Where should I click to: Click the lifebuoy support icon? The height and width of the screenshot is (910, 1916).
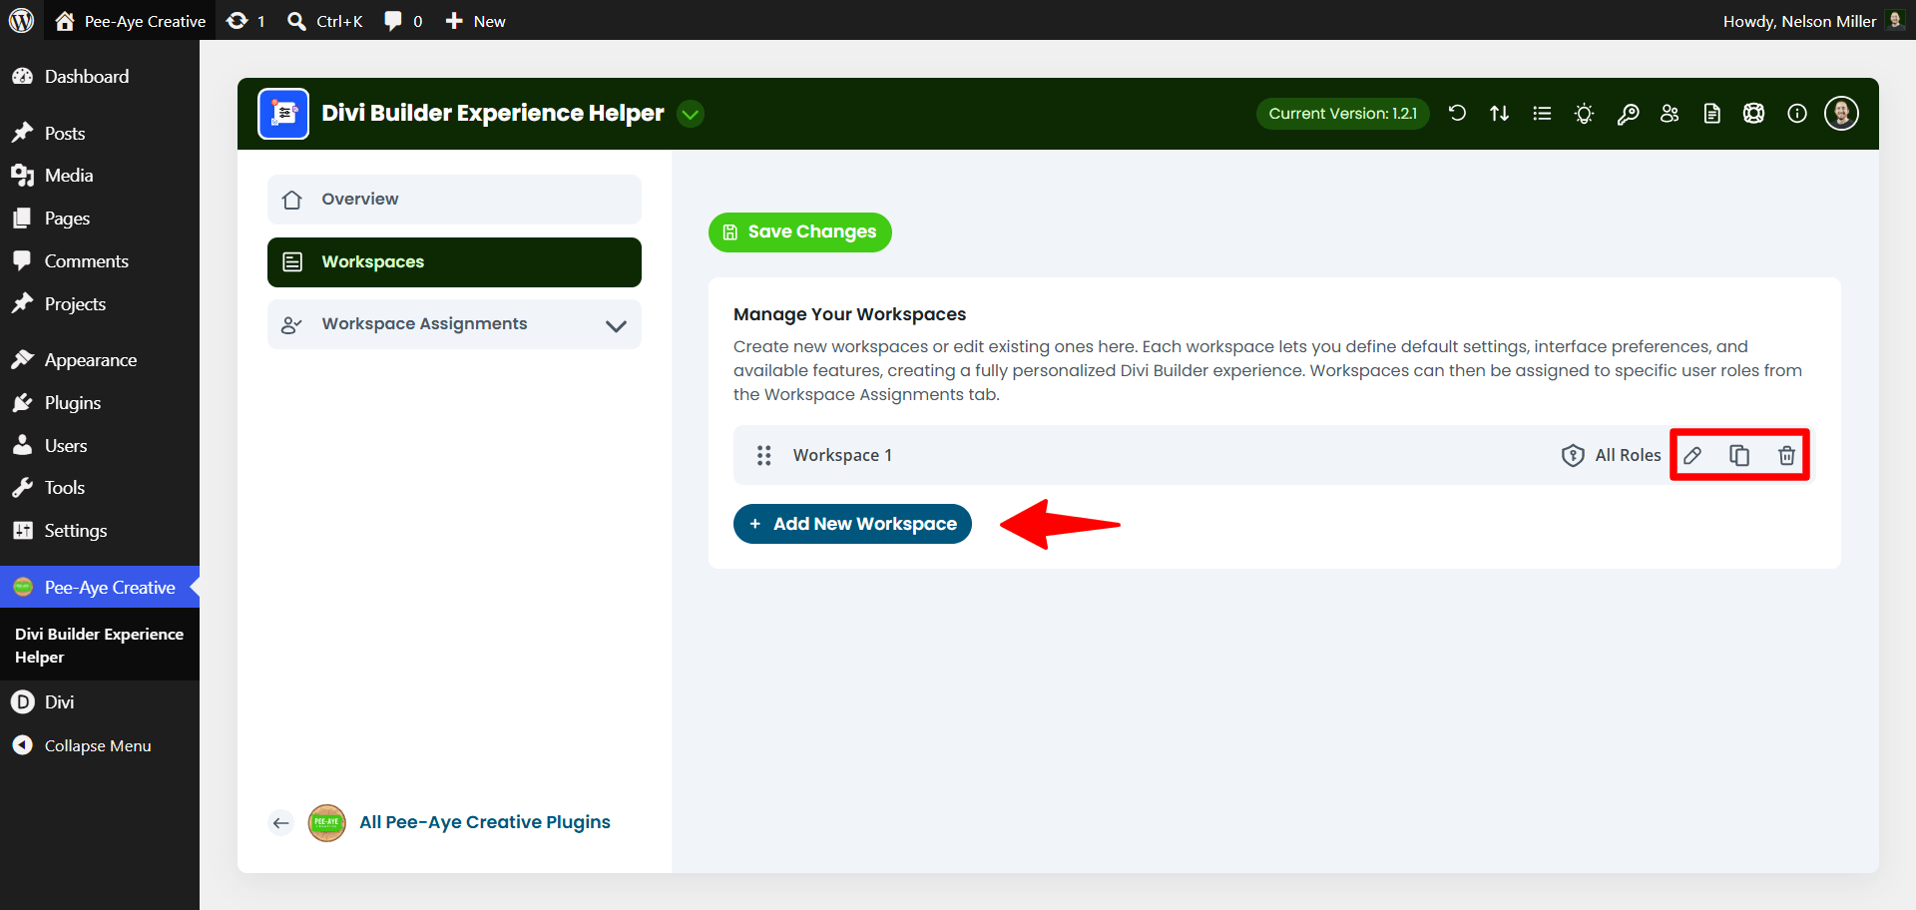[x=1753, y=114]
